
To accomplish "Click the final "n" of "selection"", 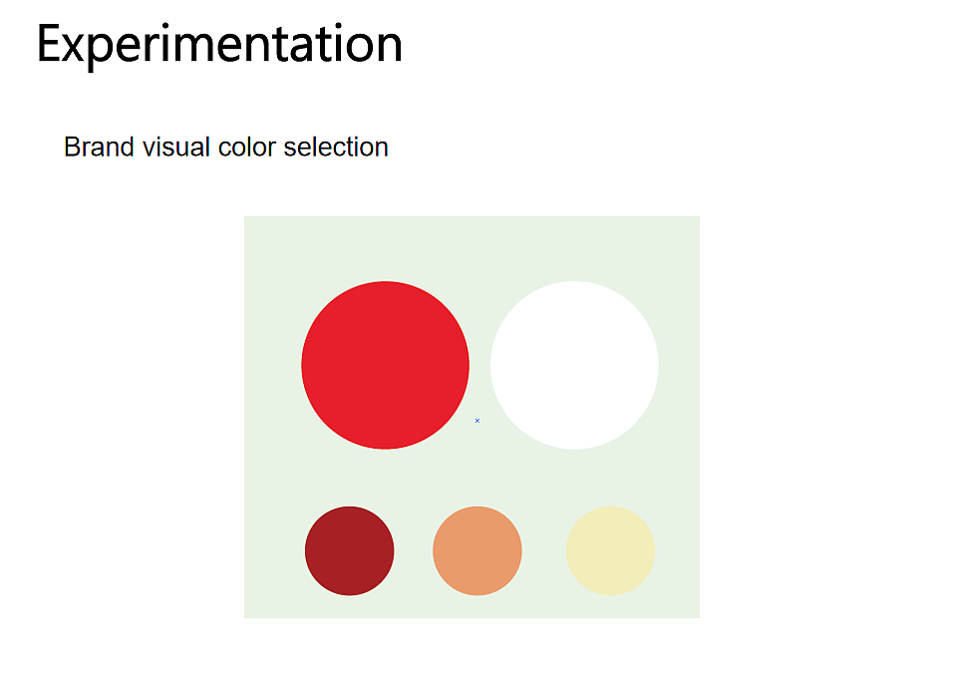I will [381, 150].
